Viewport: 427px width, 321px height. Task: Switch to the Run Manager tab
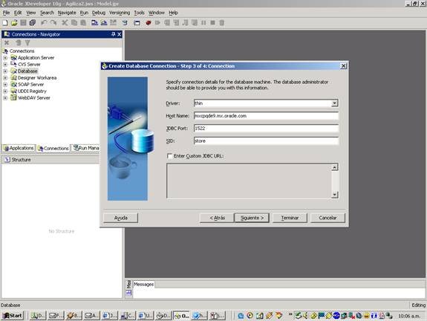point(86,148)
